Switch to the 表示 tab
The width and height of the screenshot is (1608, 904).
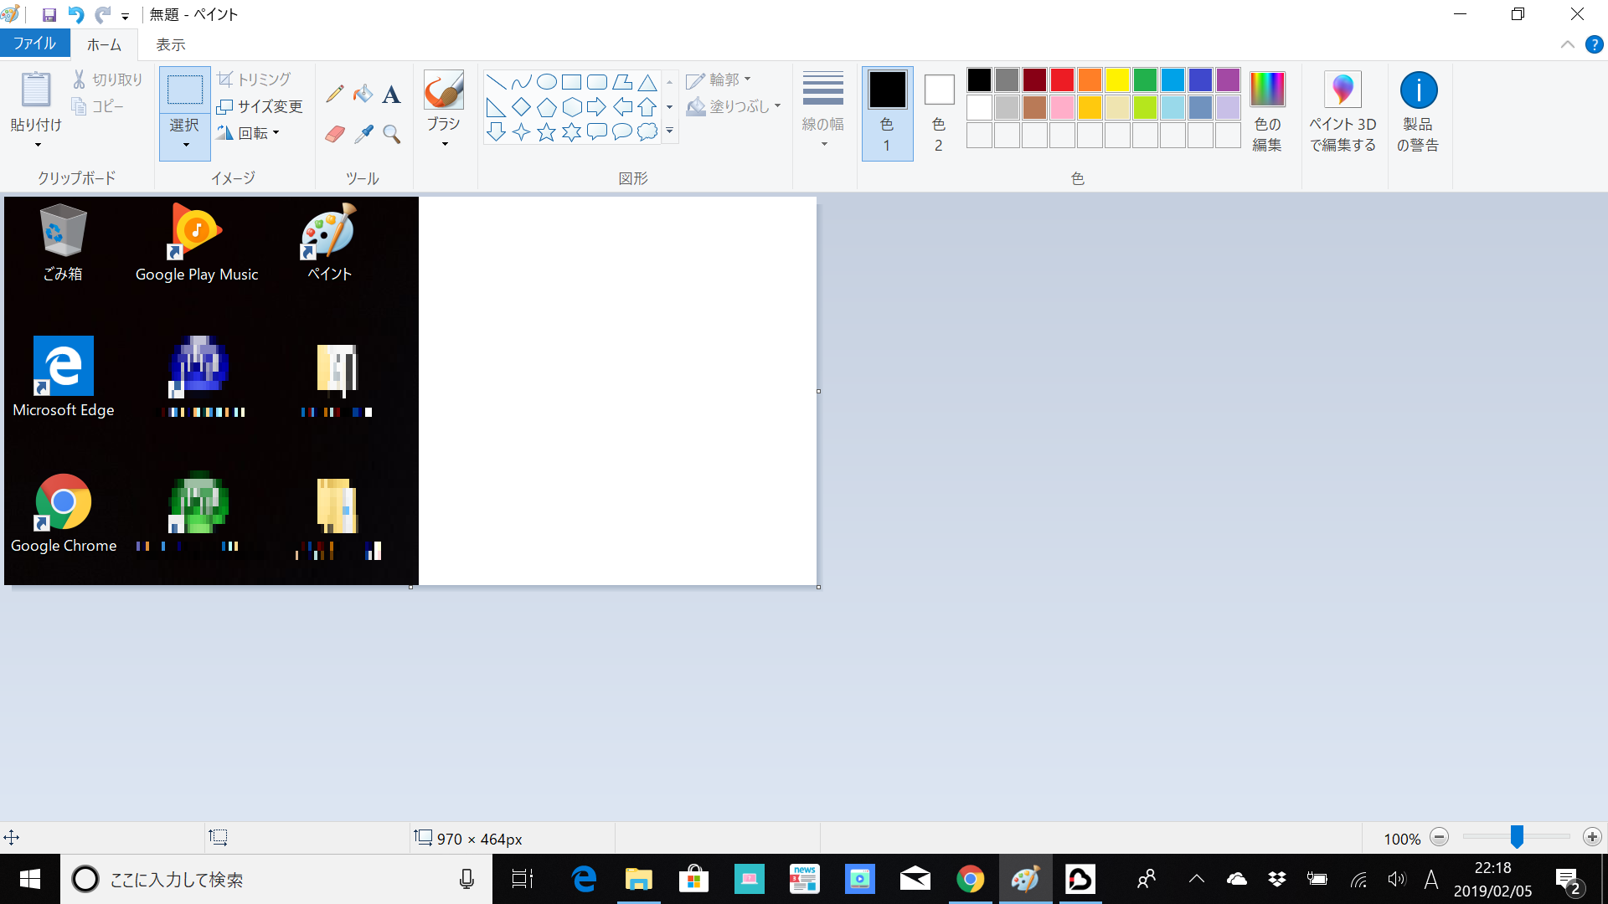click(x=171, y=44)
